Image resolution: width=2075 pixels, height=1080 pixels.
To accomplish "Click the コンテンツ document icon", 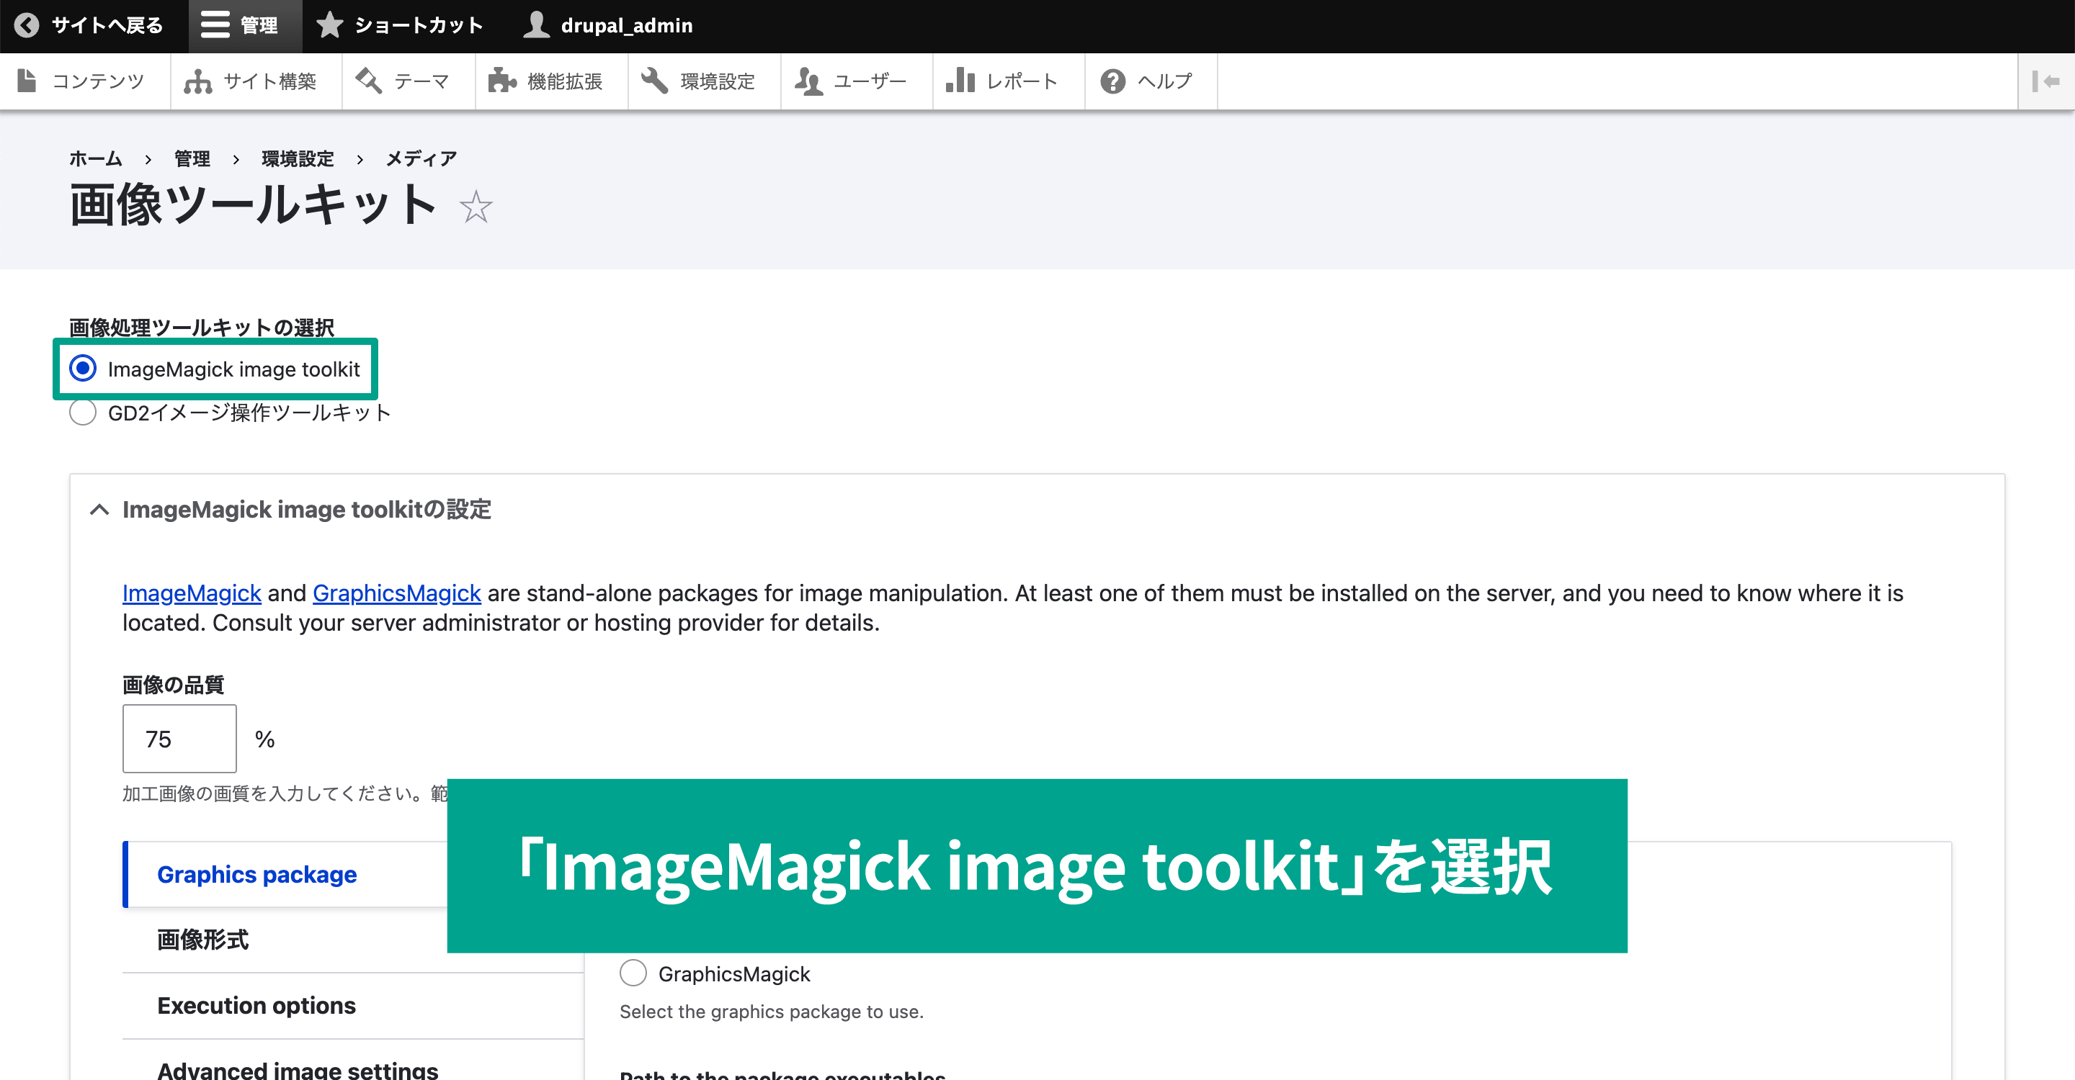I will click(27, 81).
